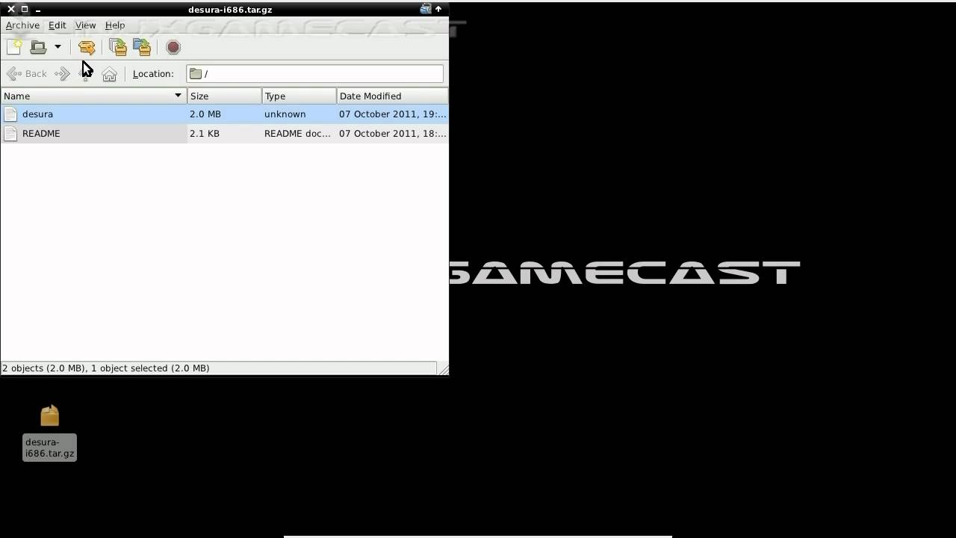
Task: Click the Extract archive toolbar icon
Action: [87, 47]
